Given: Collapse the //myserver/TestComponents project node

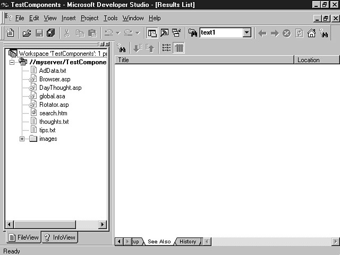Looking at the screenshot, I should coord(12,62).
